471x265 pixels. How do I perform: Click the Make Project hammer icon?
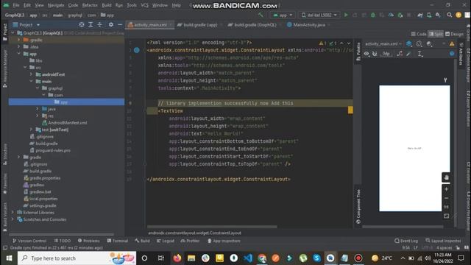coord(261,15)
